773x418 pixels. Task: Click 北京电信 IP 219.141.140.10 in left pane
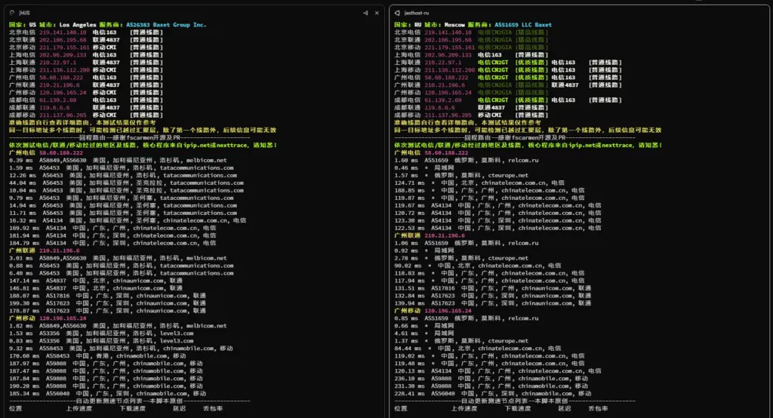(63, 32)
